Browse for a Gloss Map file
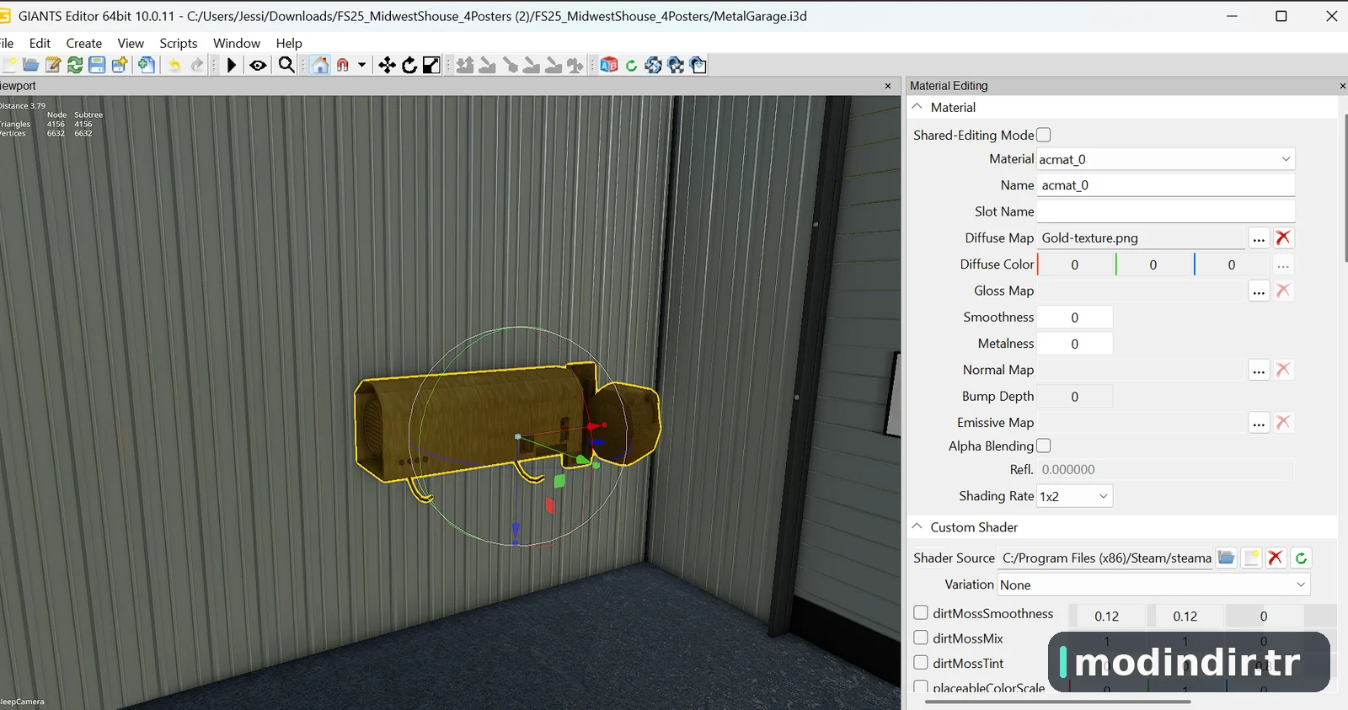Screen dimensions: 1348x710 pos(1259,291)
